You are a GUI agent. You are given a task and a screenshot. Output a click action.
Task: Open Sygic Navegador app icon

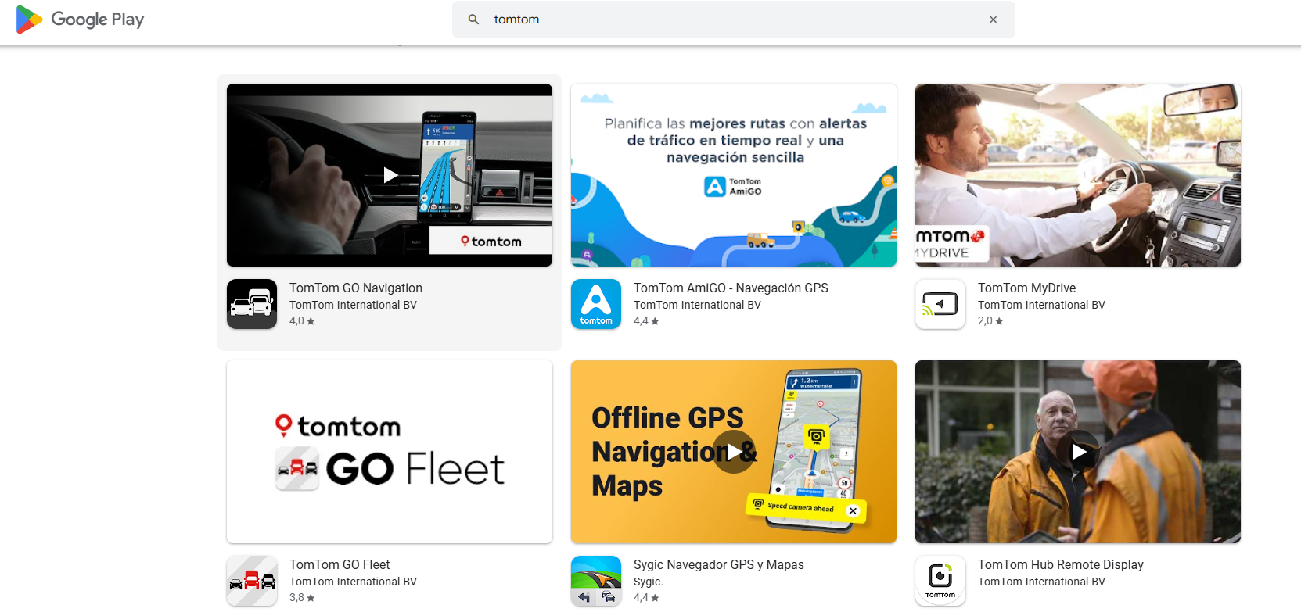596,581
